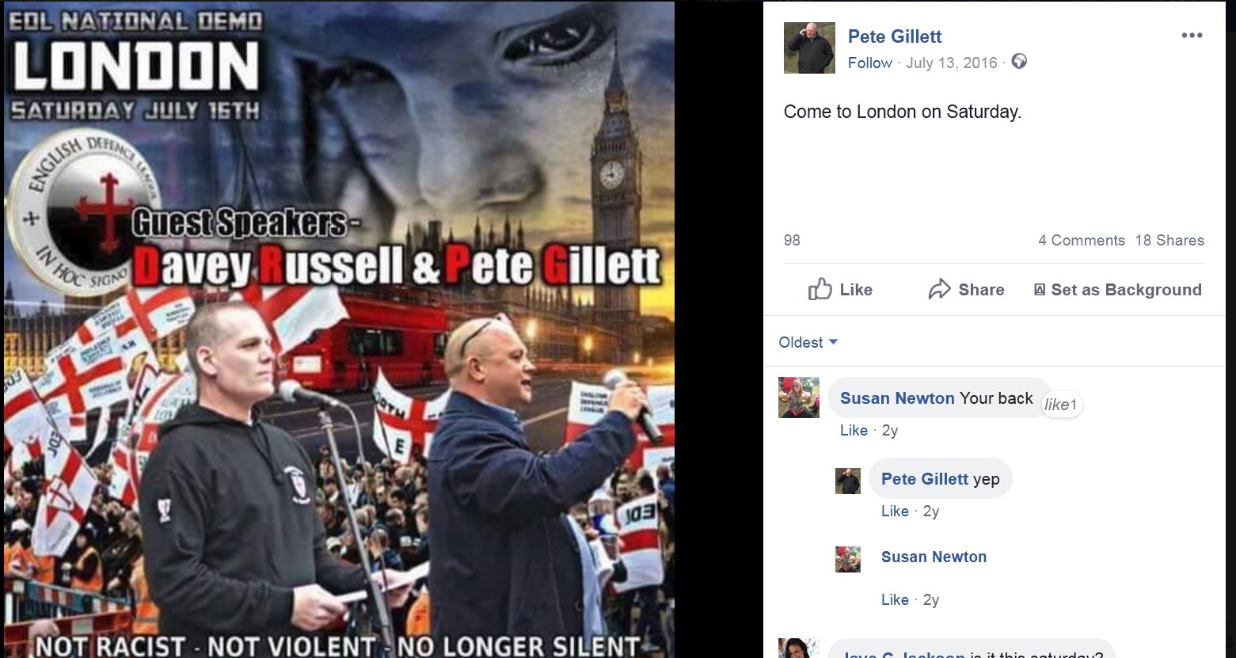The width and height of the screenshot is (1236, 658).
Task: Click the globe public privacy icon
Action: click(x=1019, y=62)
